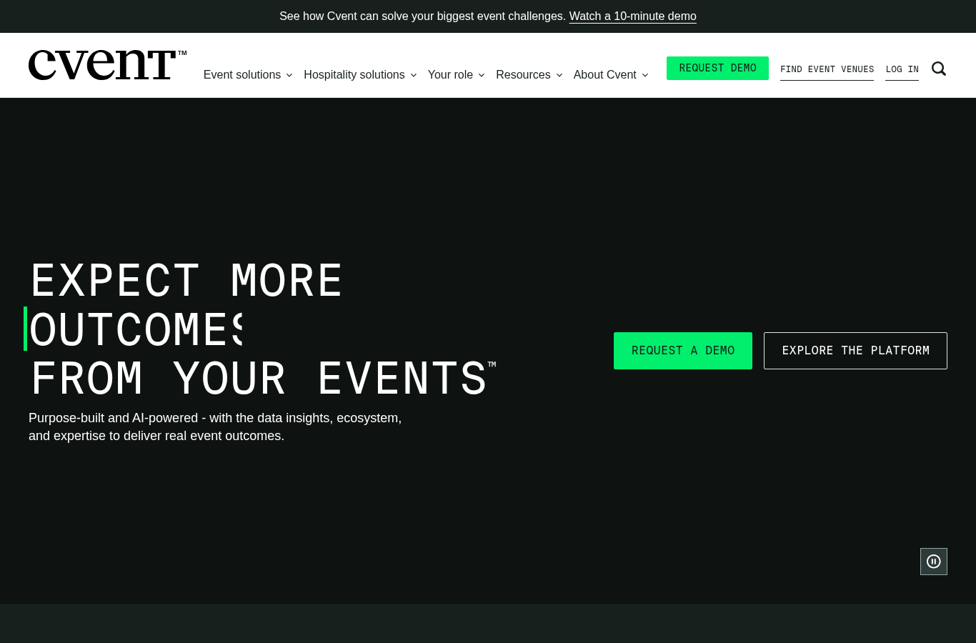
Task: Open the Resources dropdown
Action: point(529,75)
